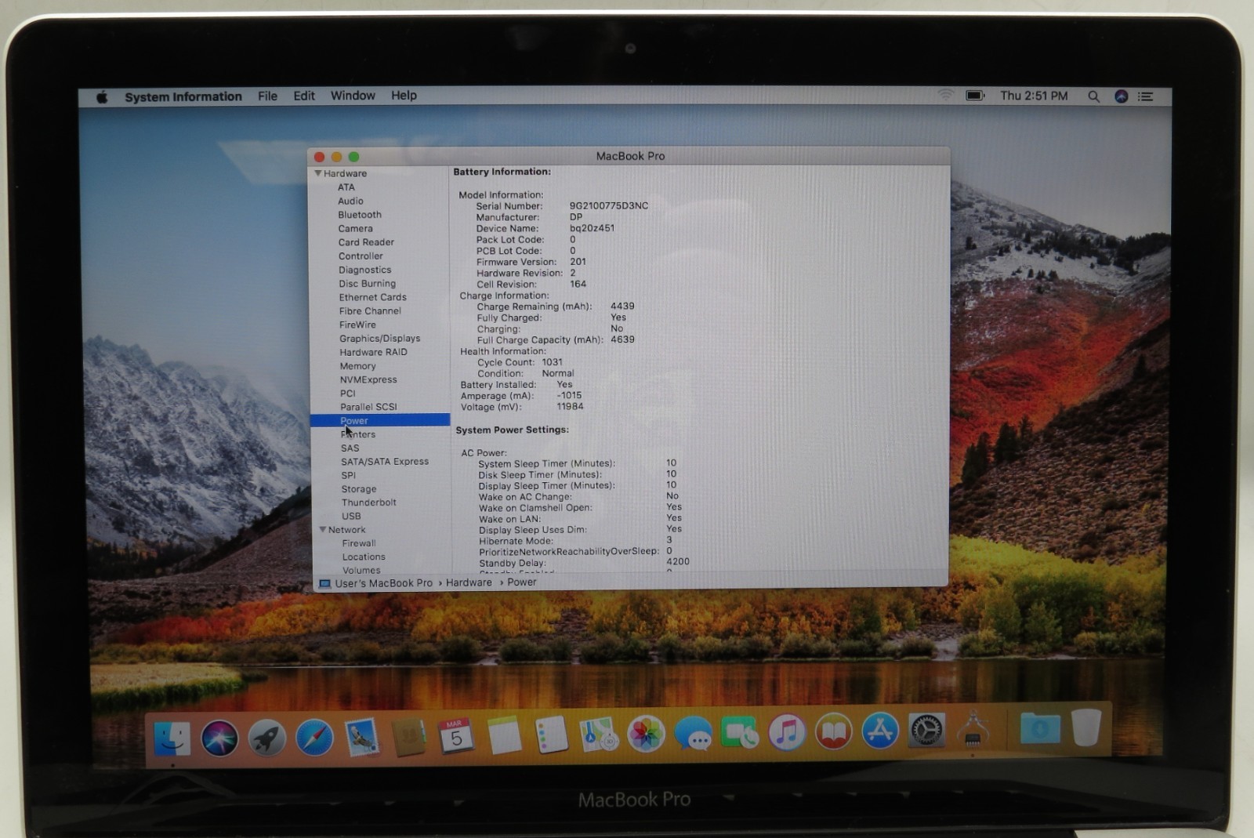Select Card Reader in the sidebar
This screenshot has height=838, width=1254.
tap(366, 242)
